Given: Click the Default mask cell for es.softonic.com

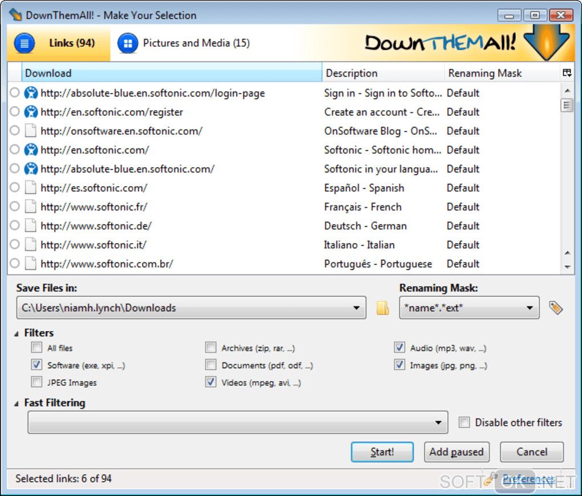Looking at the screenshot, I should coord(463,187).
